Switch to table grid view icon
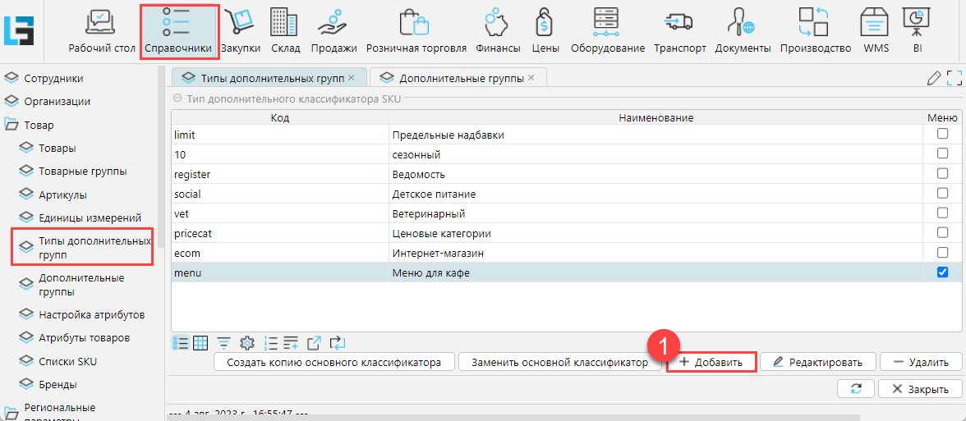Viewport: 966px width, 421px height. 200,342
